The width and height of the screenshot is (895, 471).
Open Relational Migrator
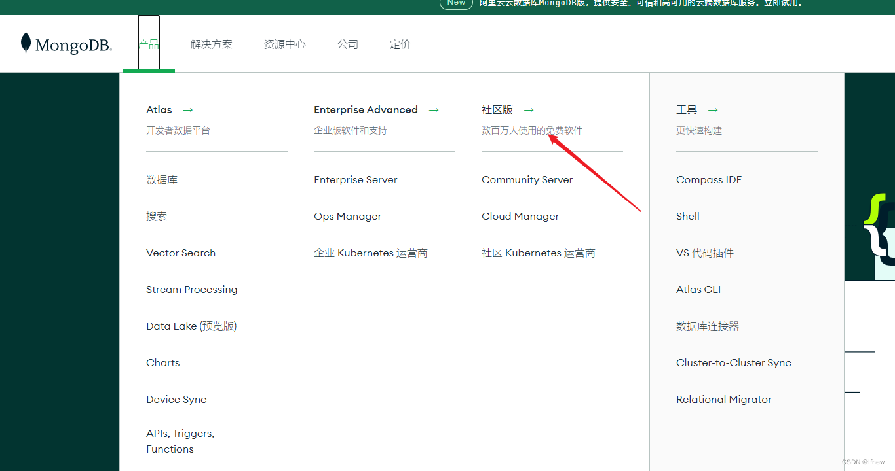click(724, 400)
